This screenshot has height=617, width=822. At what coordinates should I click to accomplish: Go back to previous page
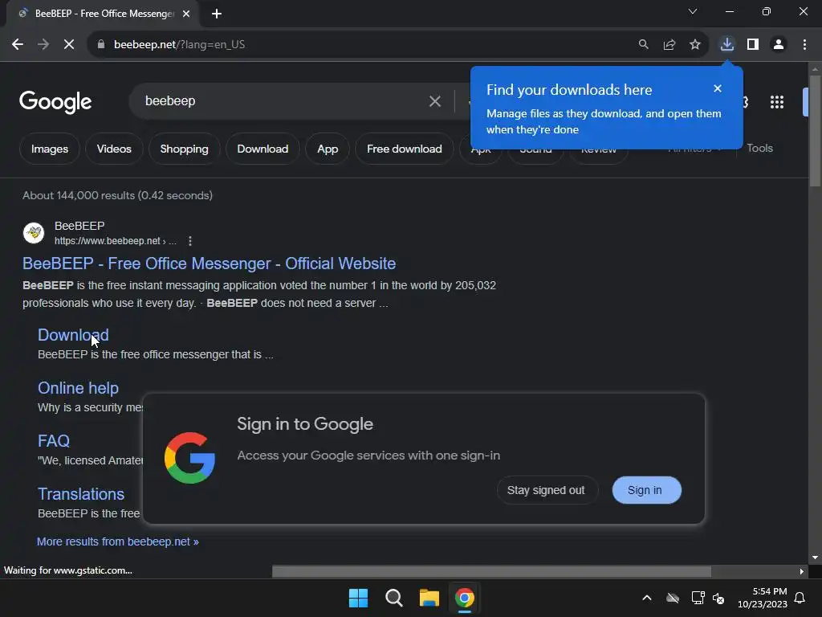[18, 45]
